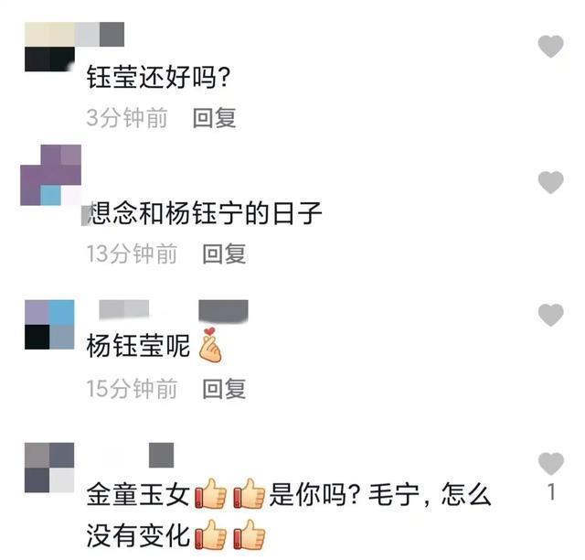The image size is (585, 560).
Task: Tap the heart beside "想念和杨钰宁的日子"
Action: pyautogui.click(x=550, y=182)
